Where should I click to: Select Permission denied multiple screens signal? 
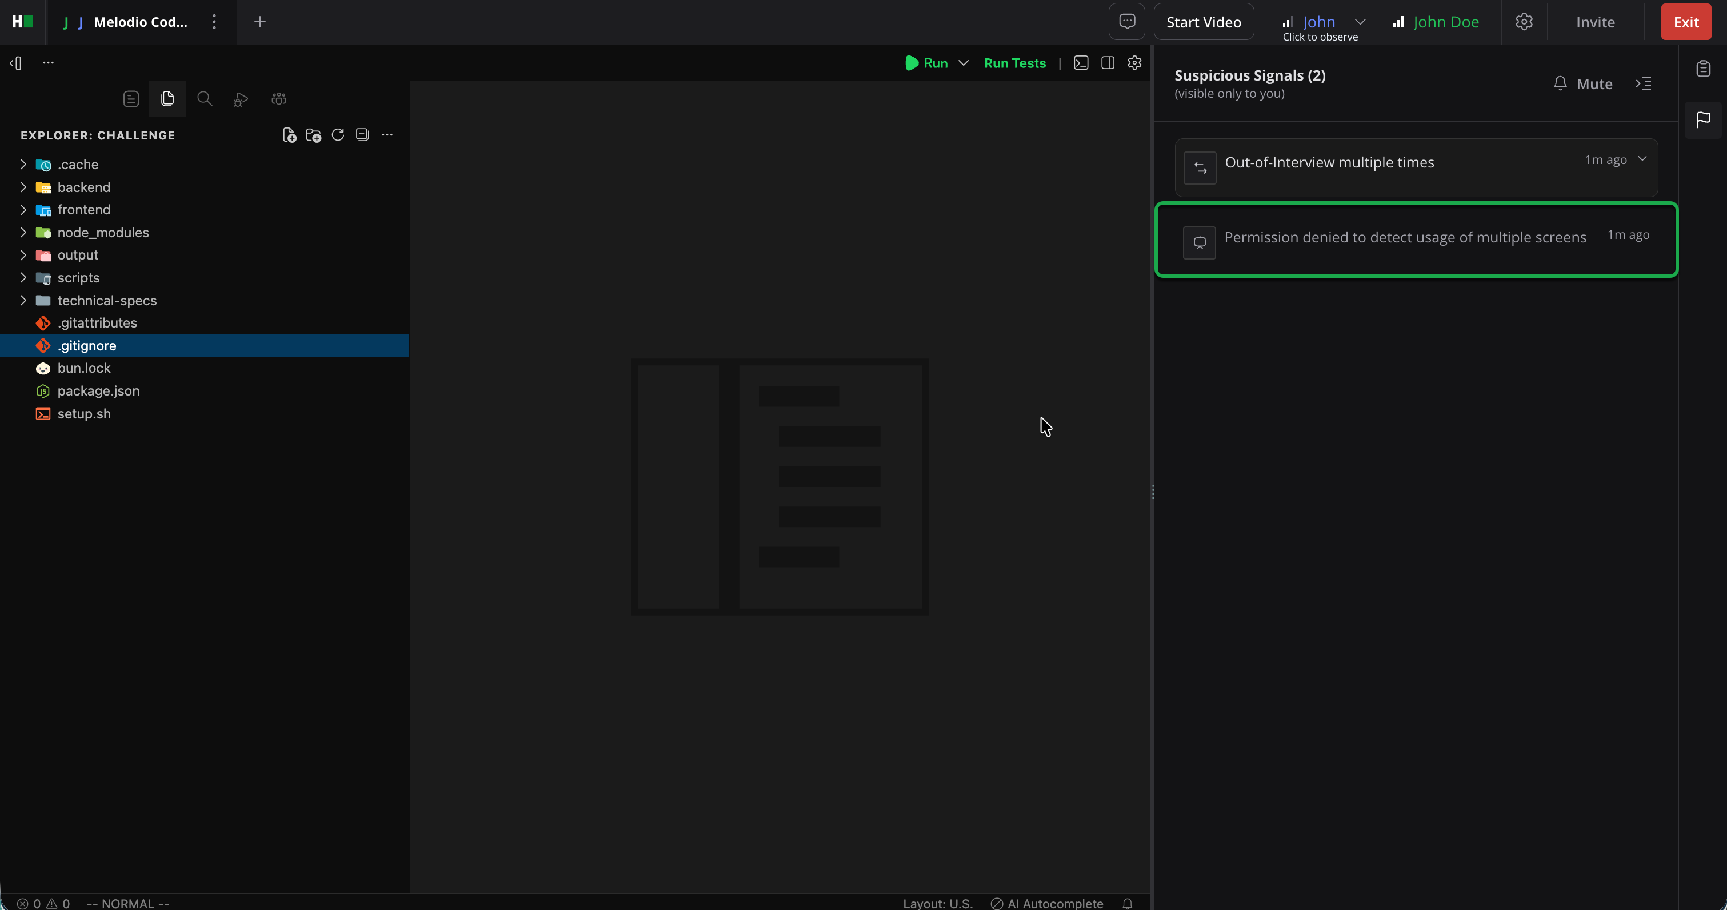click(x=1416, y=240)
